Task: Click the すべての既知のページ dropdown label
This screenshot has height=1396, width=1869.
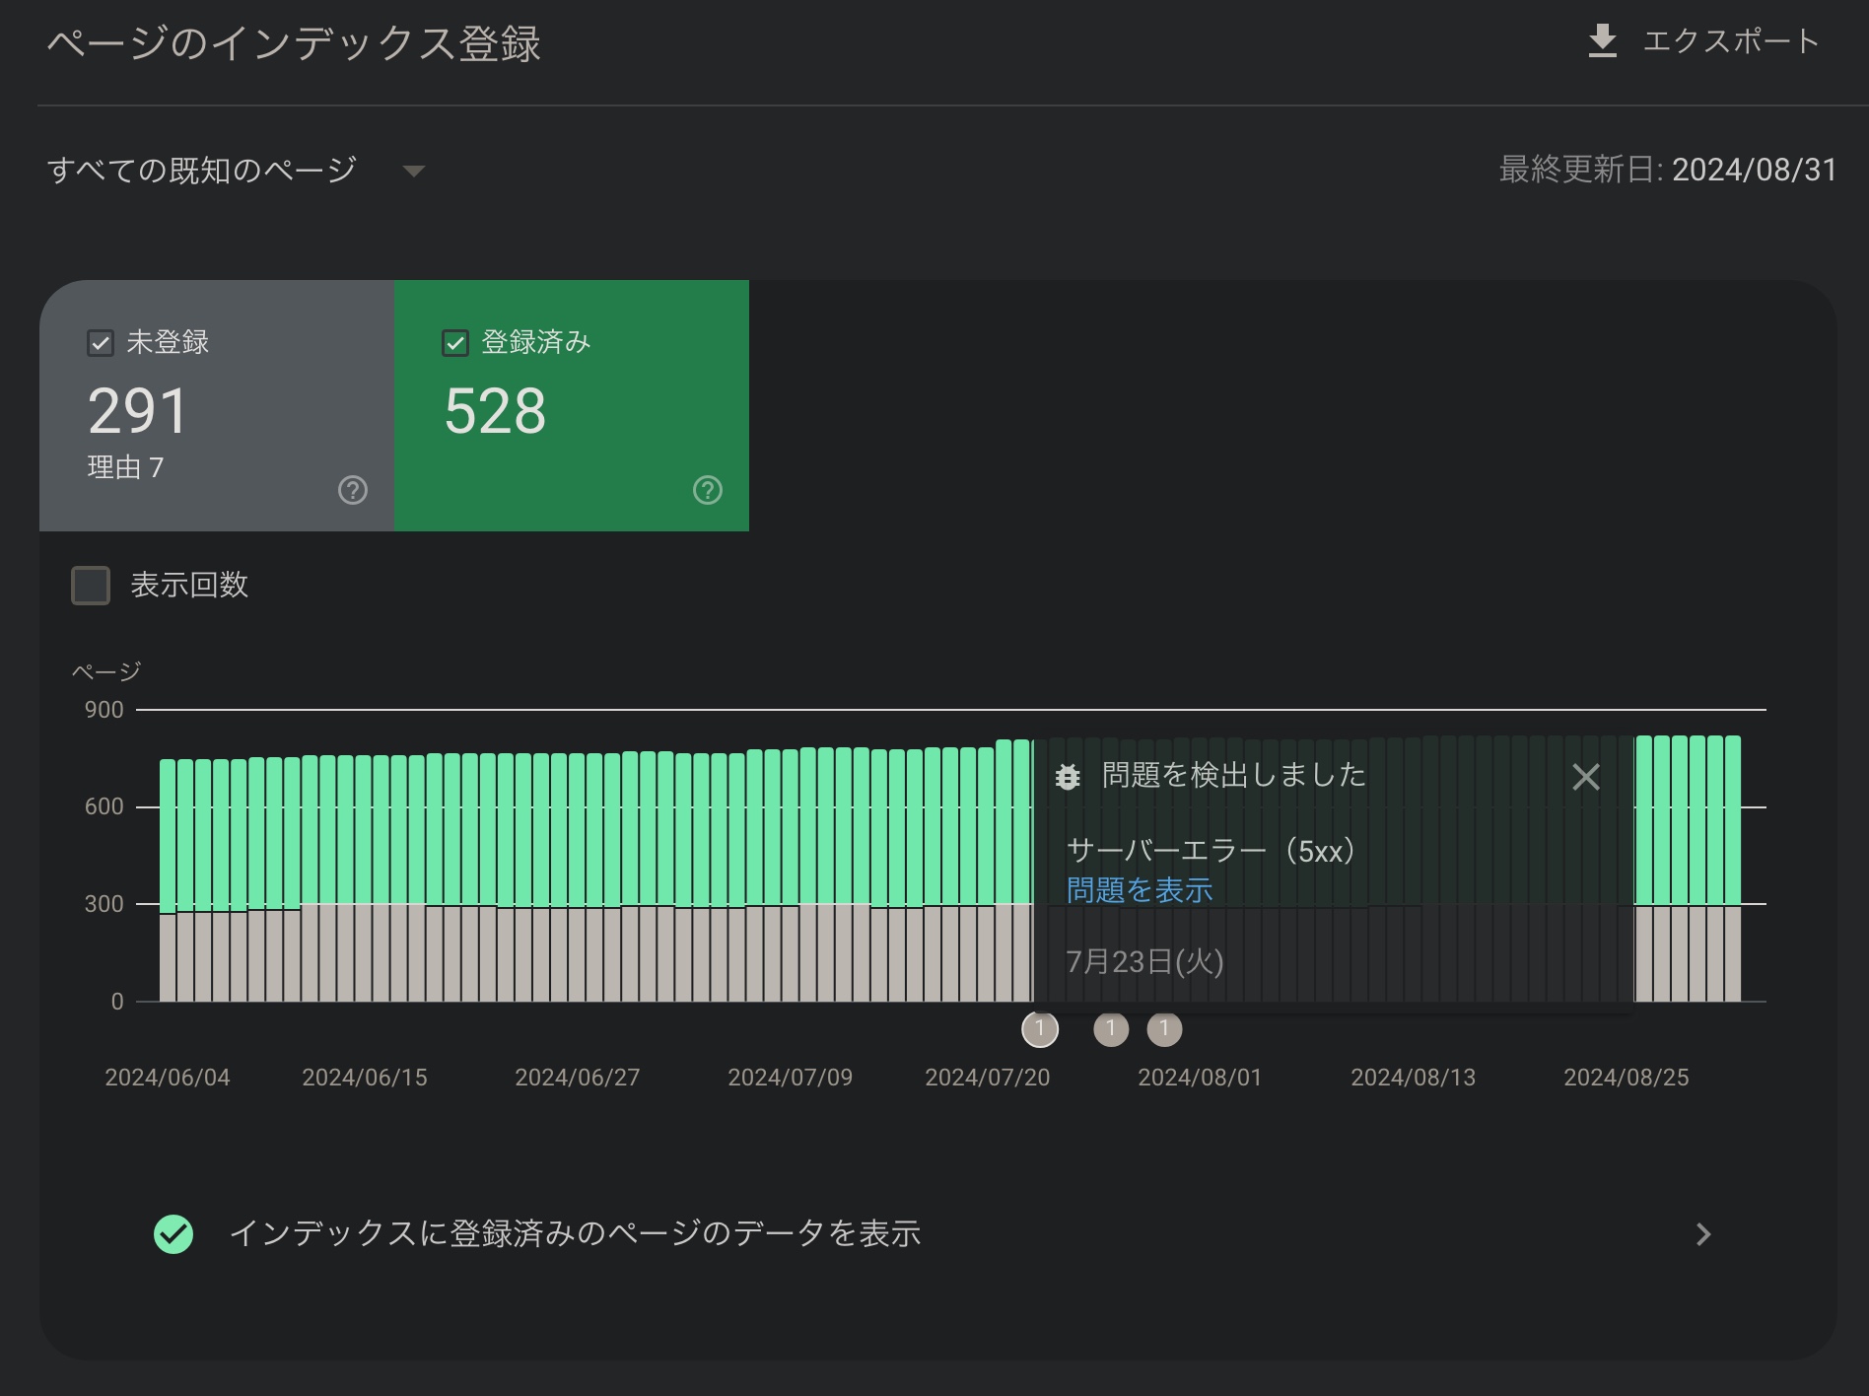Action: click(202, 171)
